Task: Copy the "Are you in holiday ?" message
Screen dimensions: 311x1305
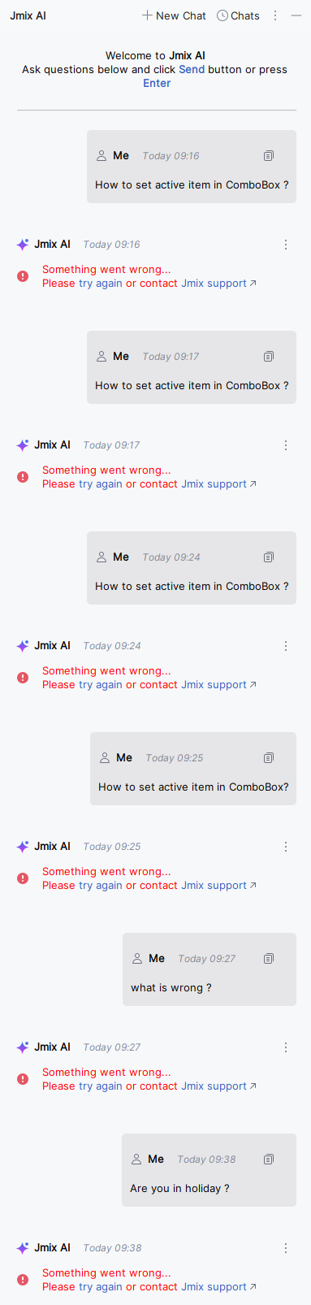Action: [x=269, y=1160]
